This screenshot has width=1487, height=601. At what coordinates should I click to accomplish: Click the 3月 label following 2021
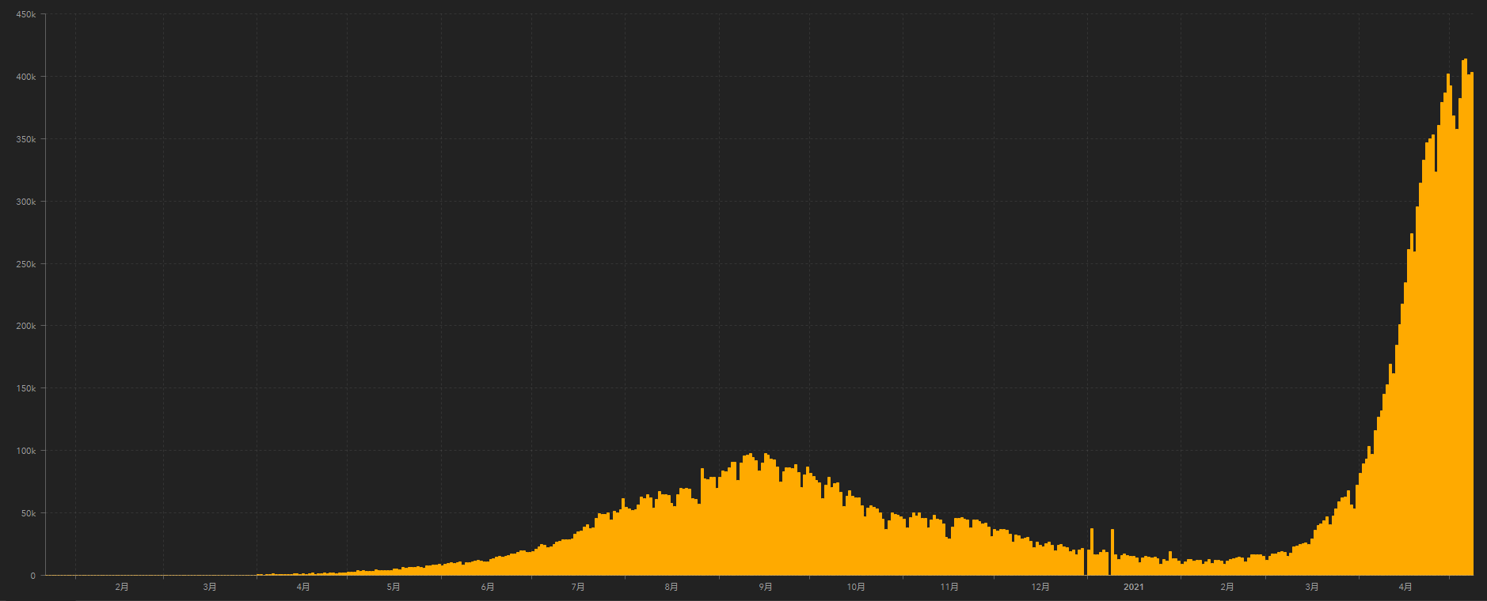click(1312, 587)
